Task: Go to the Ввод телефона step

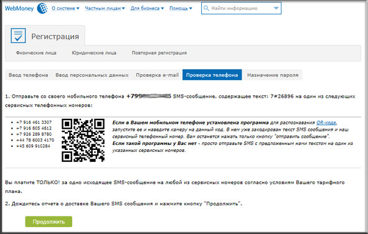Action: (x=29, y=75)
